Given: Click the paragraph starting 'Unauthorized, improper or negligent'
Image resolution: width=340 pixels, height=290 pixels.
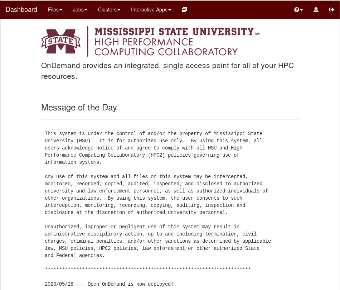Looking at the screenshot, I should pyautogui.click(x=158, y=241).
